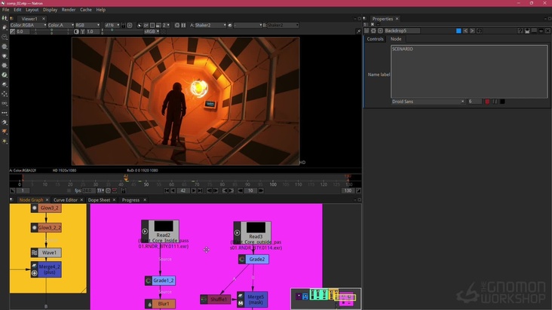Toggle region of interest button in viewer
The width and height of the screenshot is (552, 310).
coord(152,26)
